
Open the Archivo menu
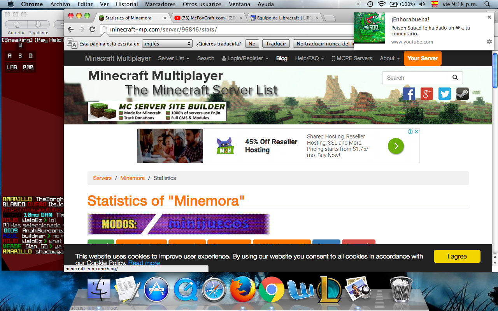60,4
